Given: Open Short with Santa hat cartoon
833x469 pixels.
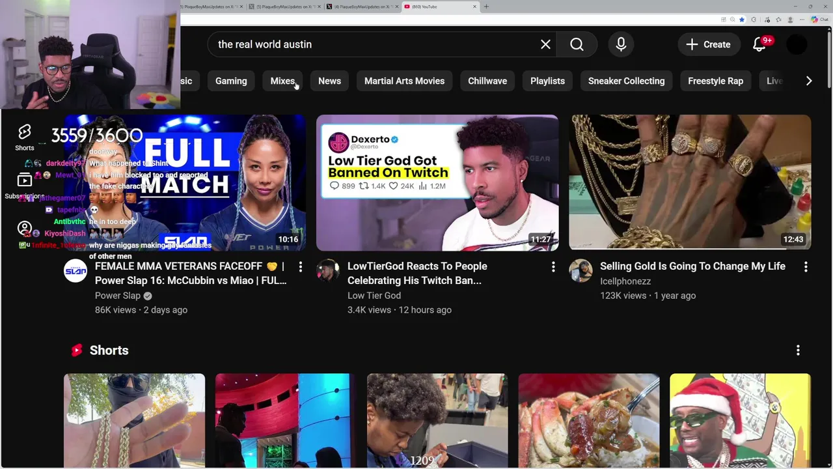Looking at the screenshot, I should [x=741, y=420].
